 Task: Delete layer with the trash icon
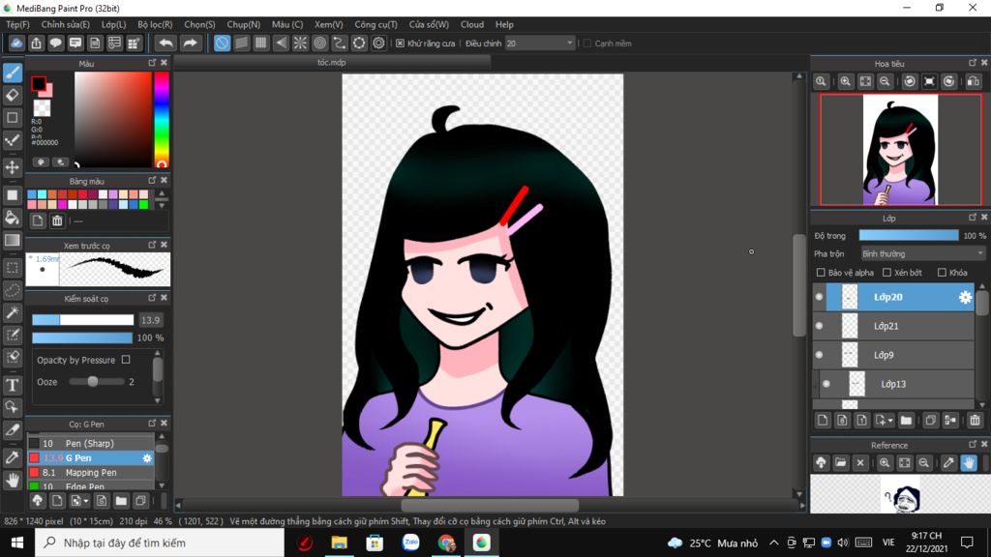point(975,421)
